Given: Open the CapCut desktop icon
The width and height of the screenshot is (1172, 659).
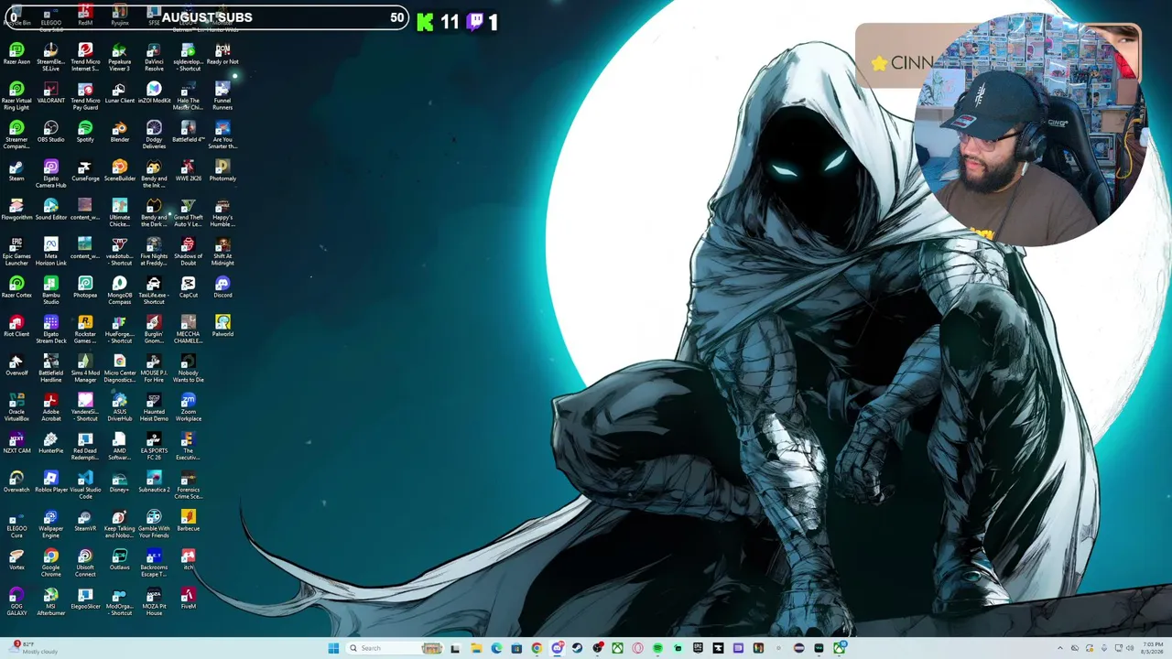Looking at the screenshot, I should point(189,288).
